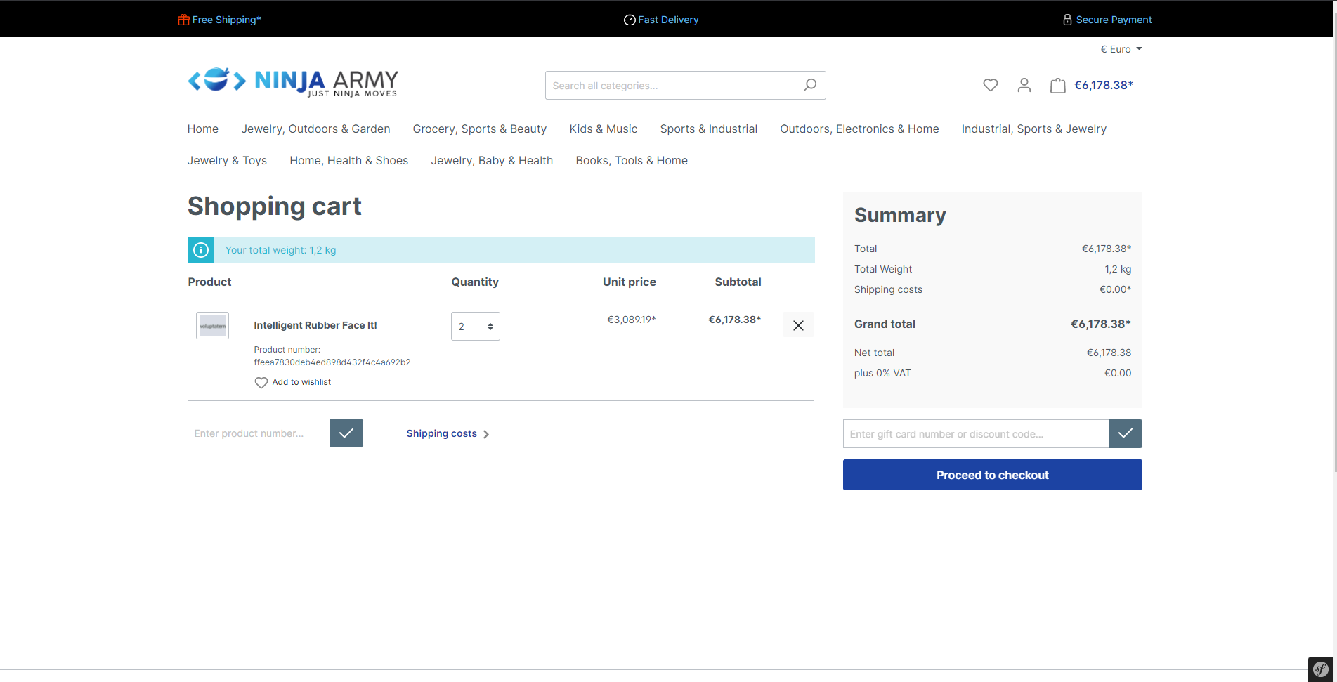Select the product number ffeea7830deb4ed898d432f4c4a692b2

tap(332, 362)
